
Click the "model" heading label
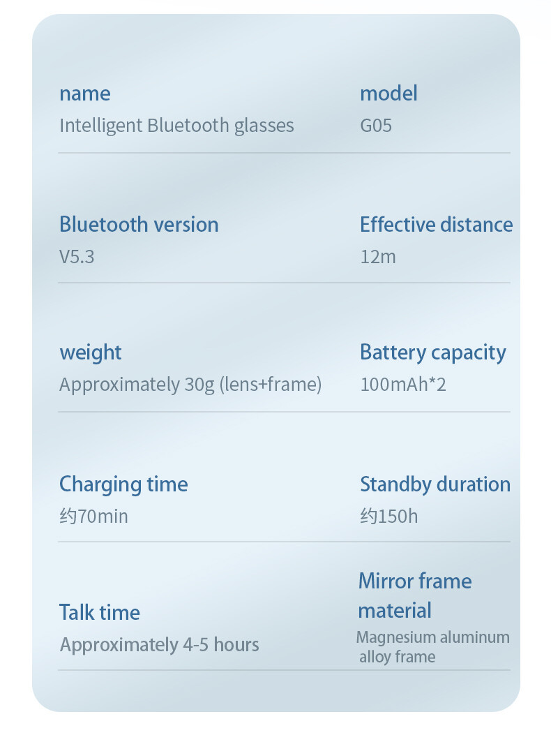click(388, 94)
